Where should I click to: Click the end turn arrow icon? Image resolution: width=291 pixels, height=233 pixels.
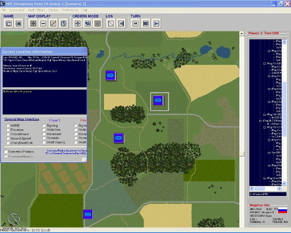[x=156, y=24]
